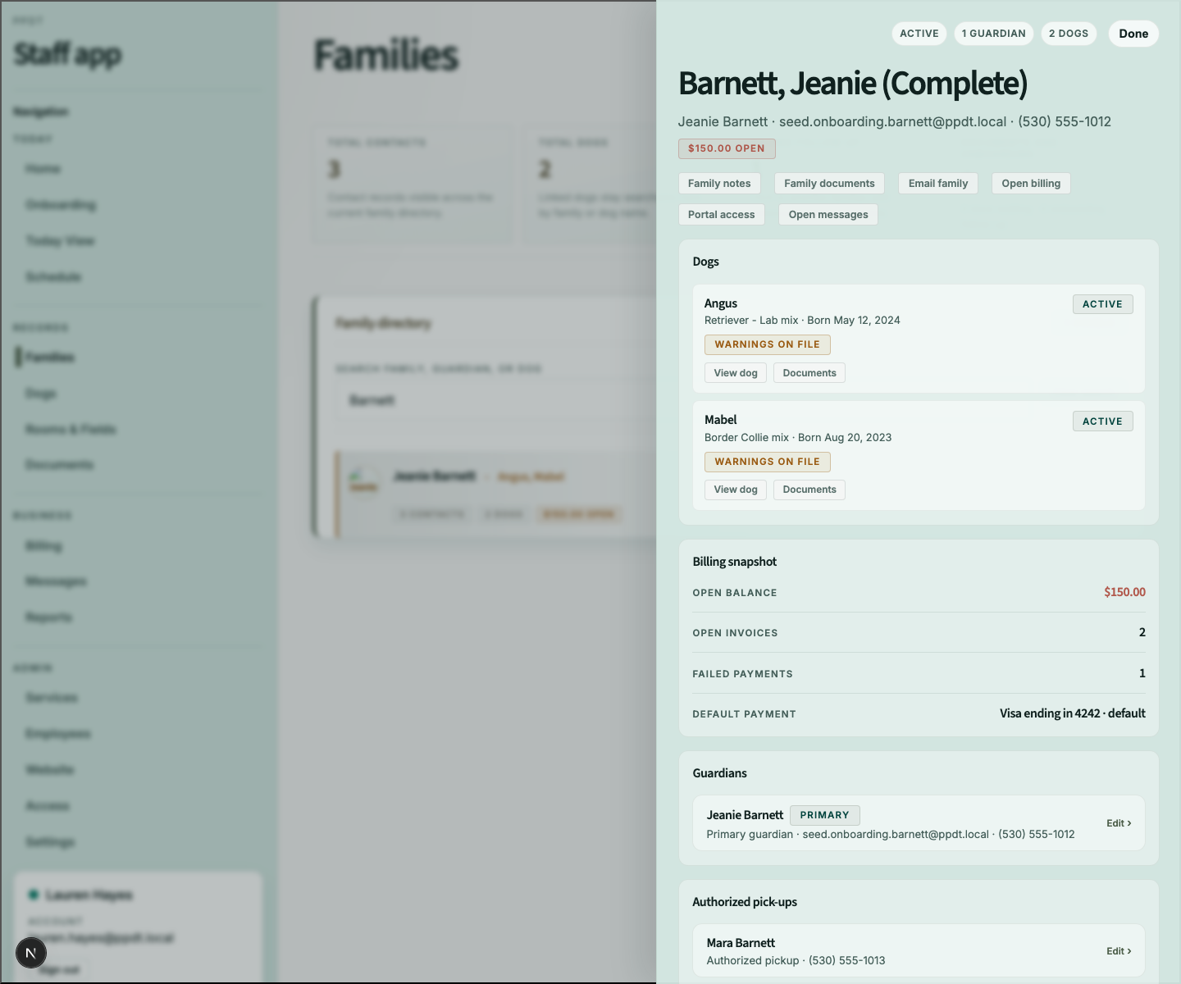Click the Barnett search field in Families

[496, 400]
